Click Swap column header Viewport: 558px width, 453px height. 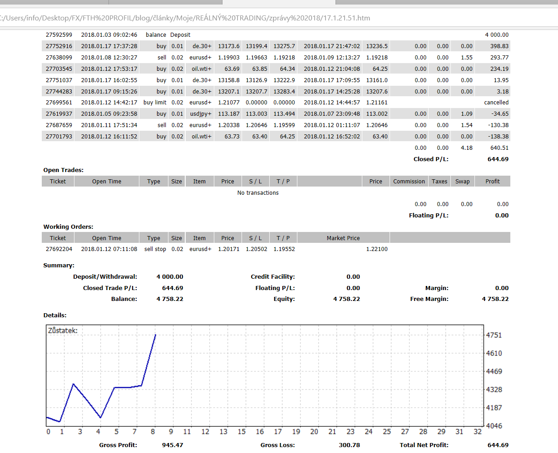coord(463,182)
